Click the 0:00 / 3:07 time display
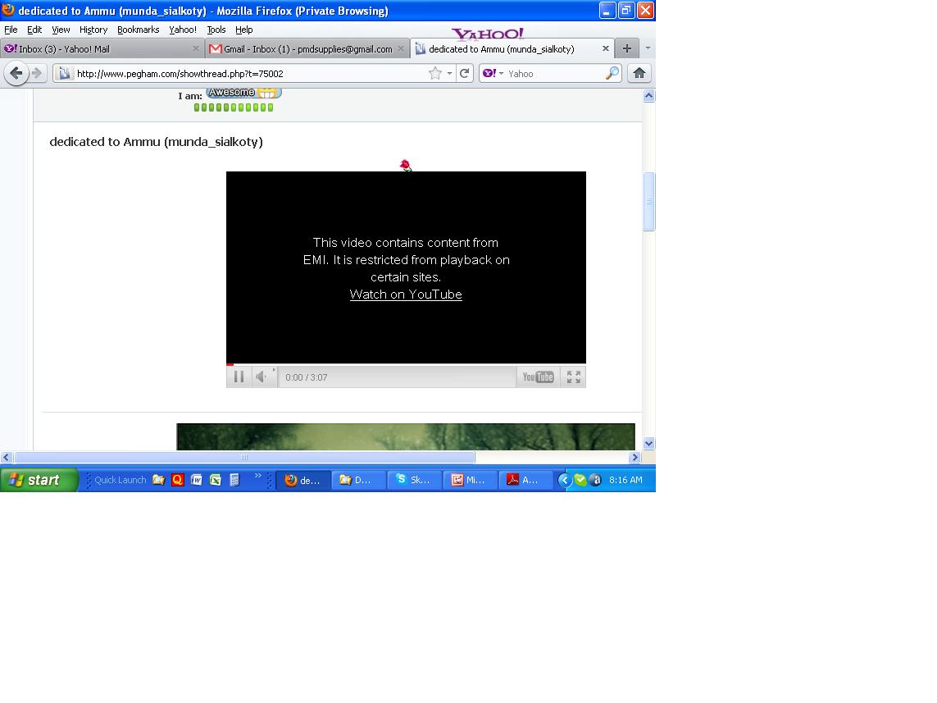Screen dimensions: 937x703 307,377
